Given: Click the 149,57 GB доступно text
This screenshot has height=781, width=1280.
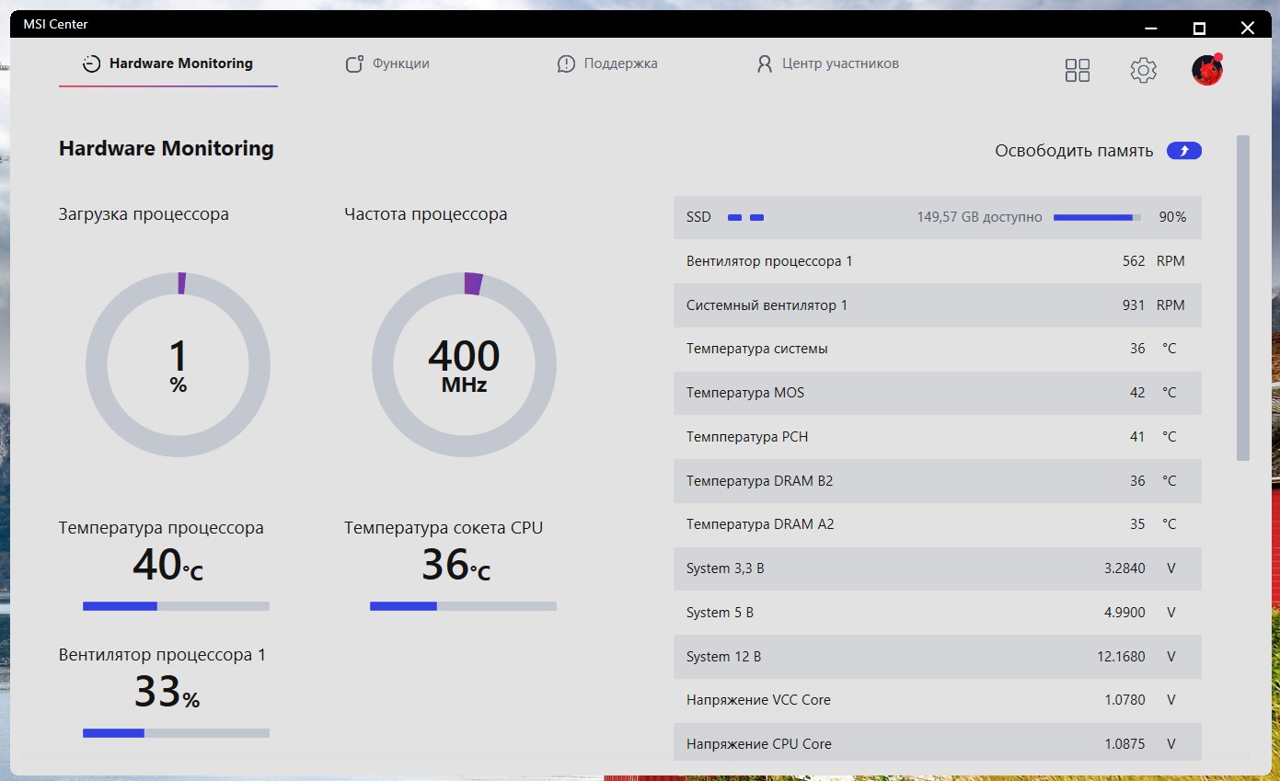Looking at the screenshot, I should coord(979,218).
